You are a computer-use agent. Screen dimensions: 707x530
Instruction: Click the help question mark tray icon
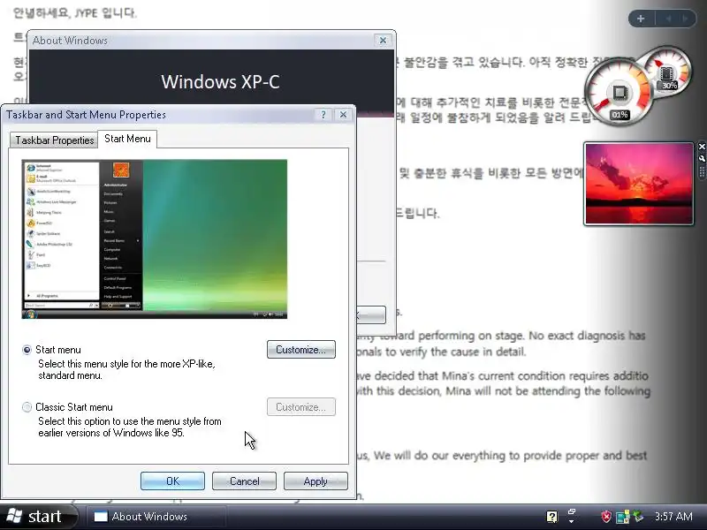pyautogui.click(x=551, y=517)
